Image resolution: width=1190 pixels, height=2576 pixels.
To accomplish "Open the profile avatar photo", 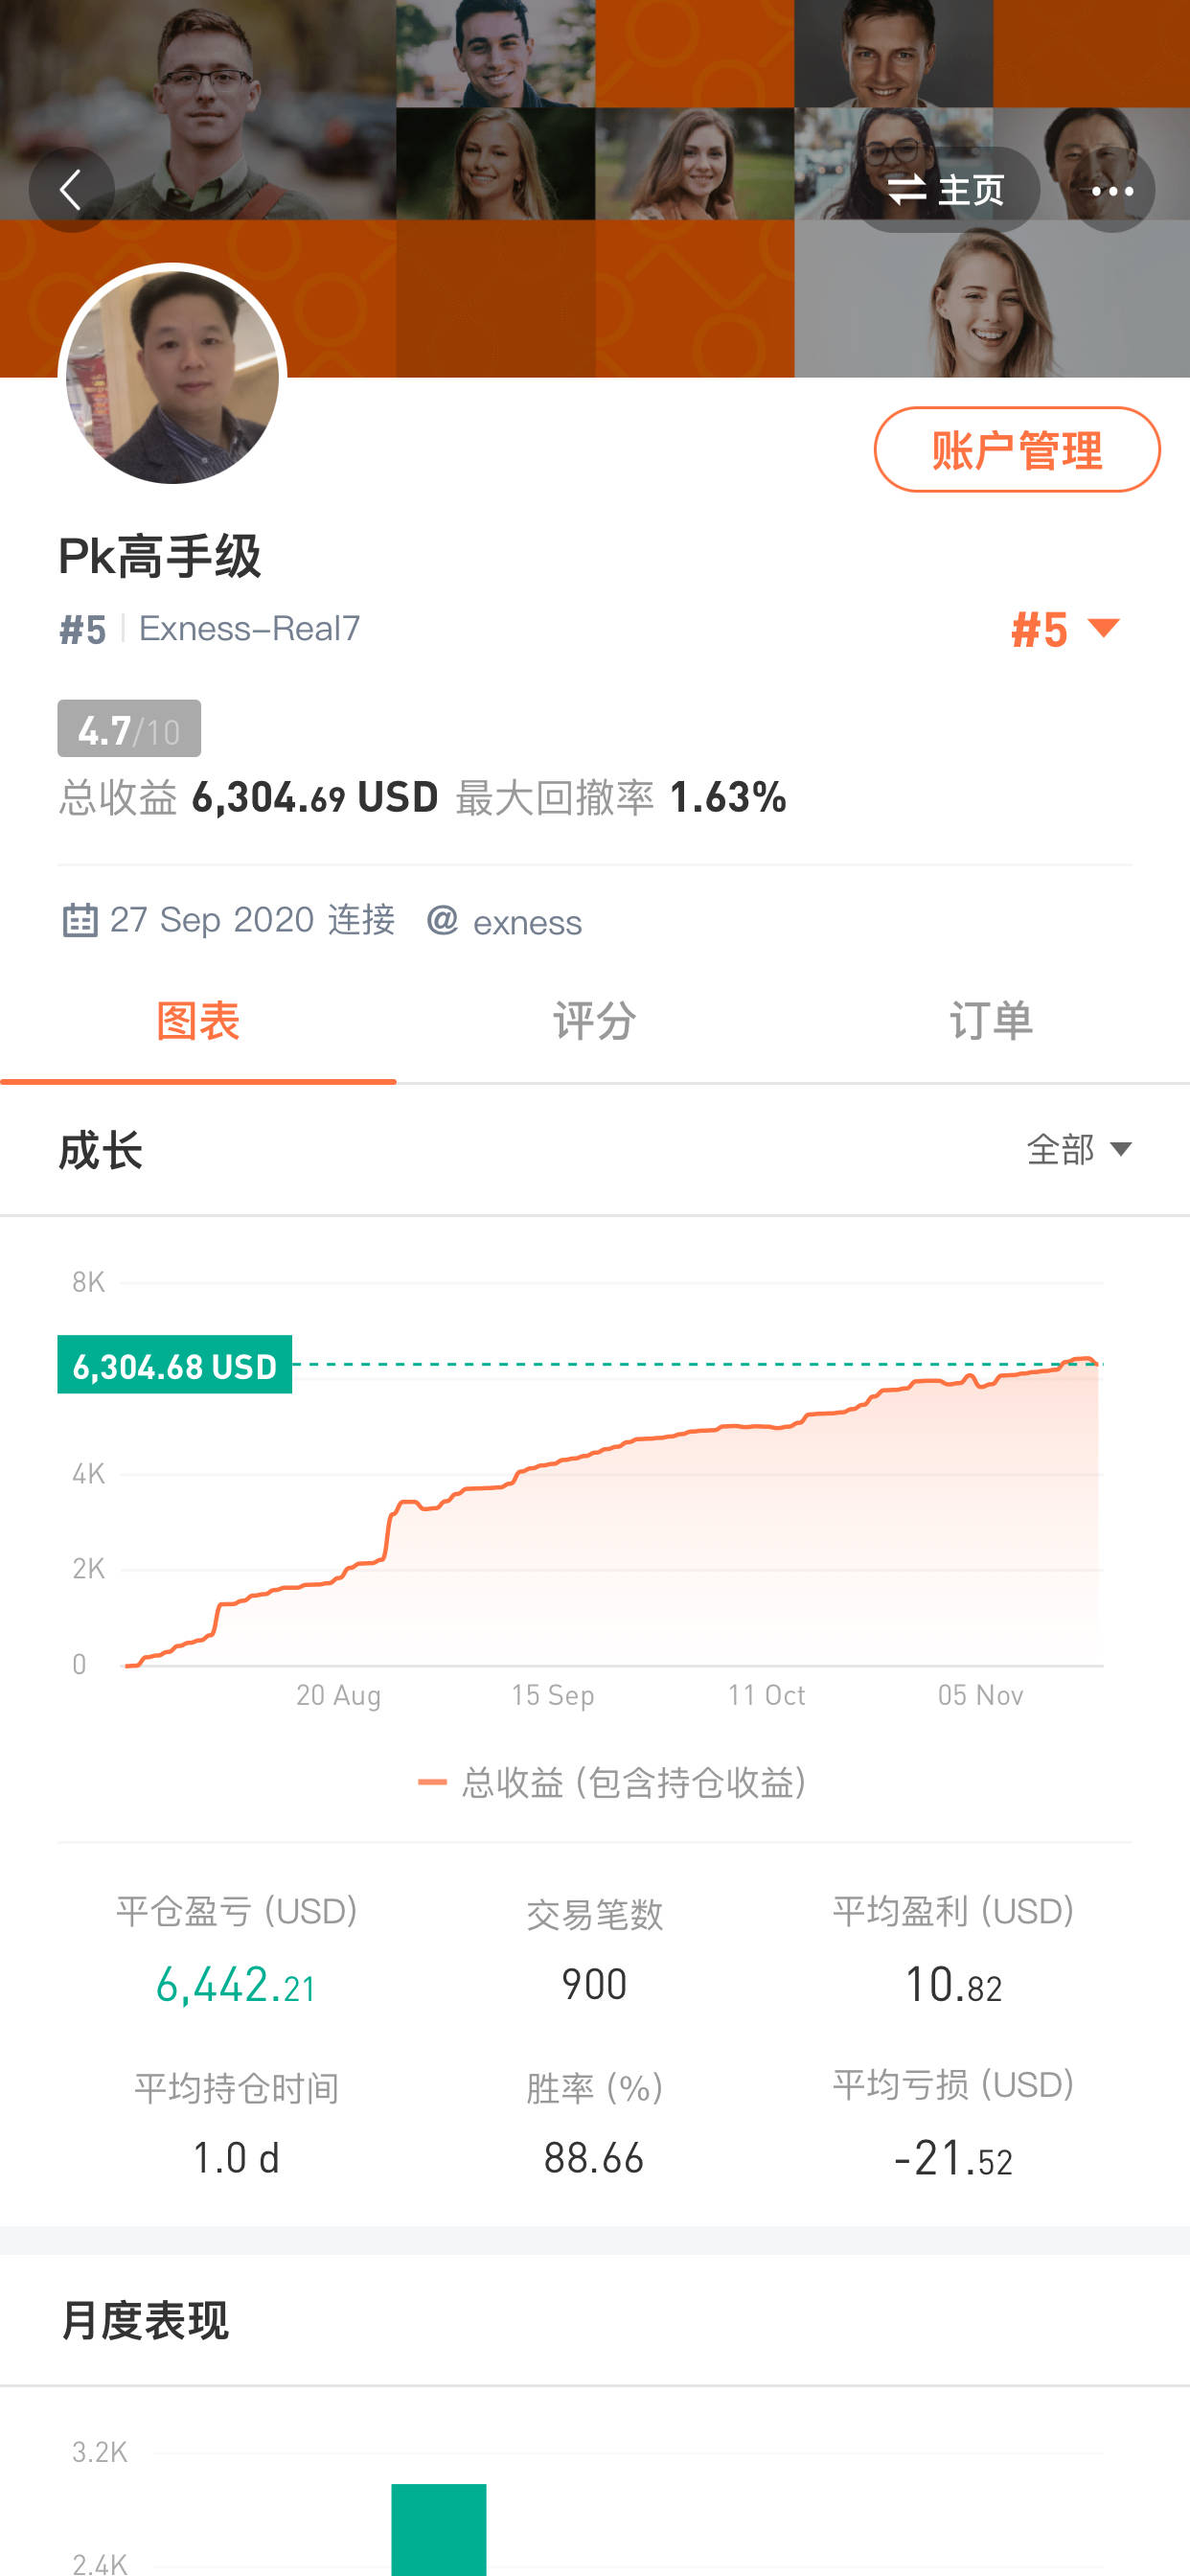I will tap(172, 378).
